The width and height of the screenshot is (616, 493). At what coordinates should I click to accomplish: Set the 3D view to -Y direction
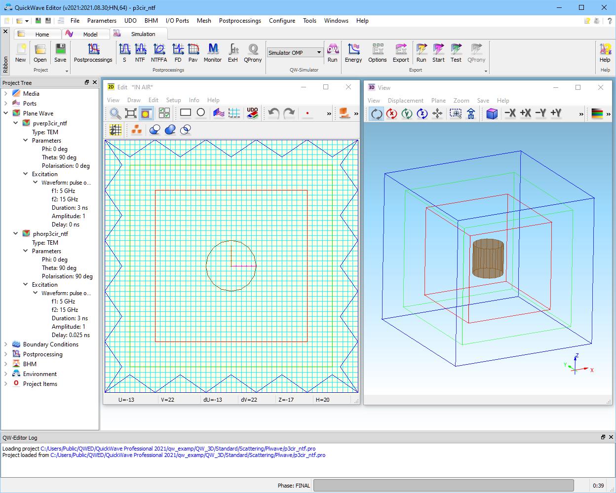(x=541, y=113)
